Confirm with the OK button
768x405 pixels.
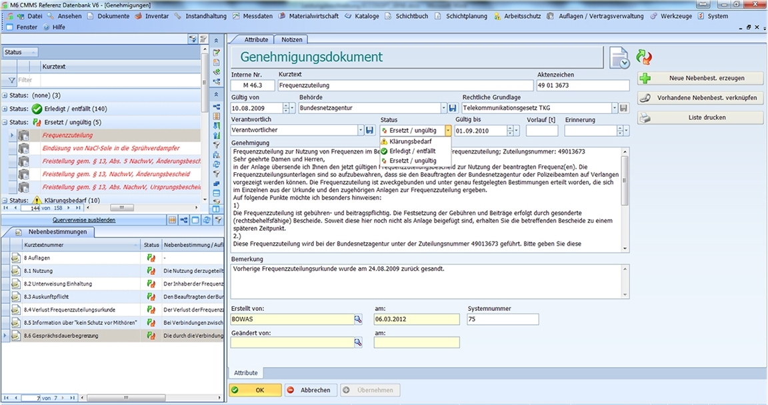tap(255, 390)
